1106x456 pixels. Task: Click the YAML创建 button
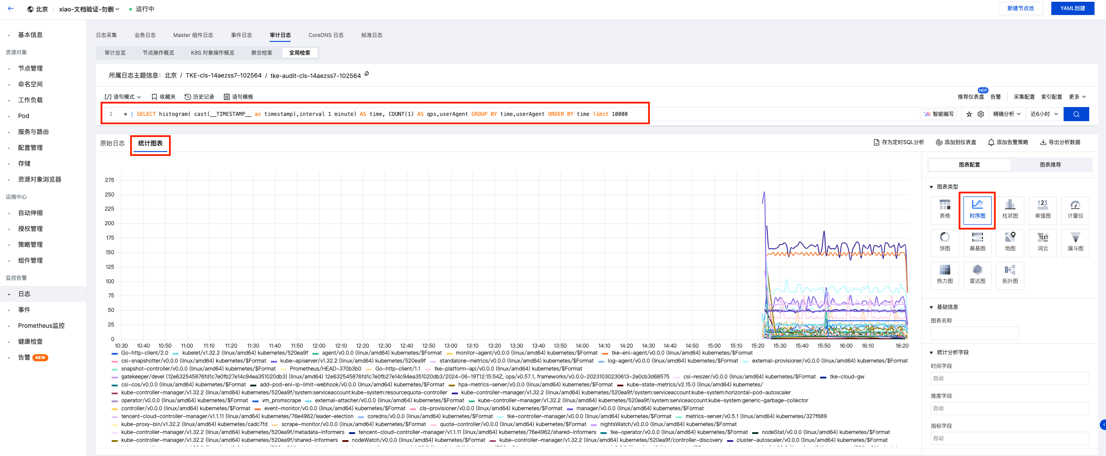[1072, 8]
